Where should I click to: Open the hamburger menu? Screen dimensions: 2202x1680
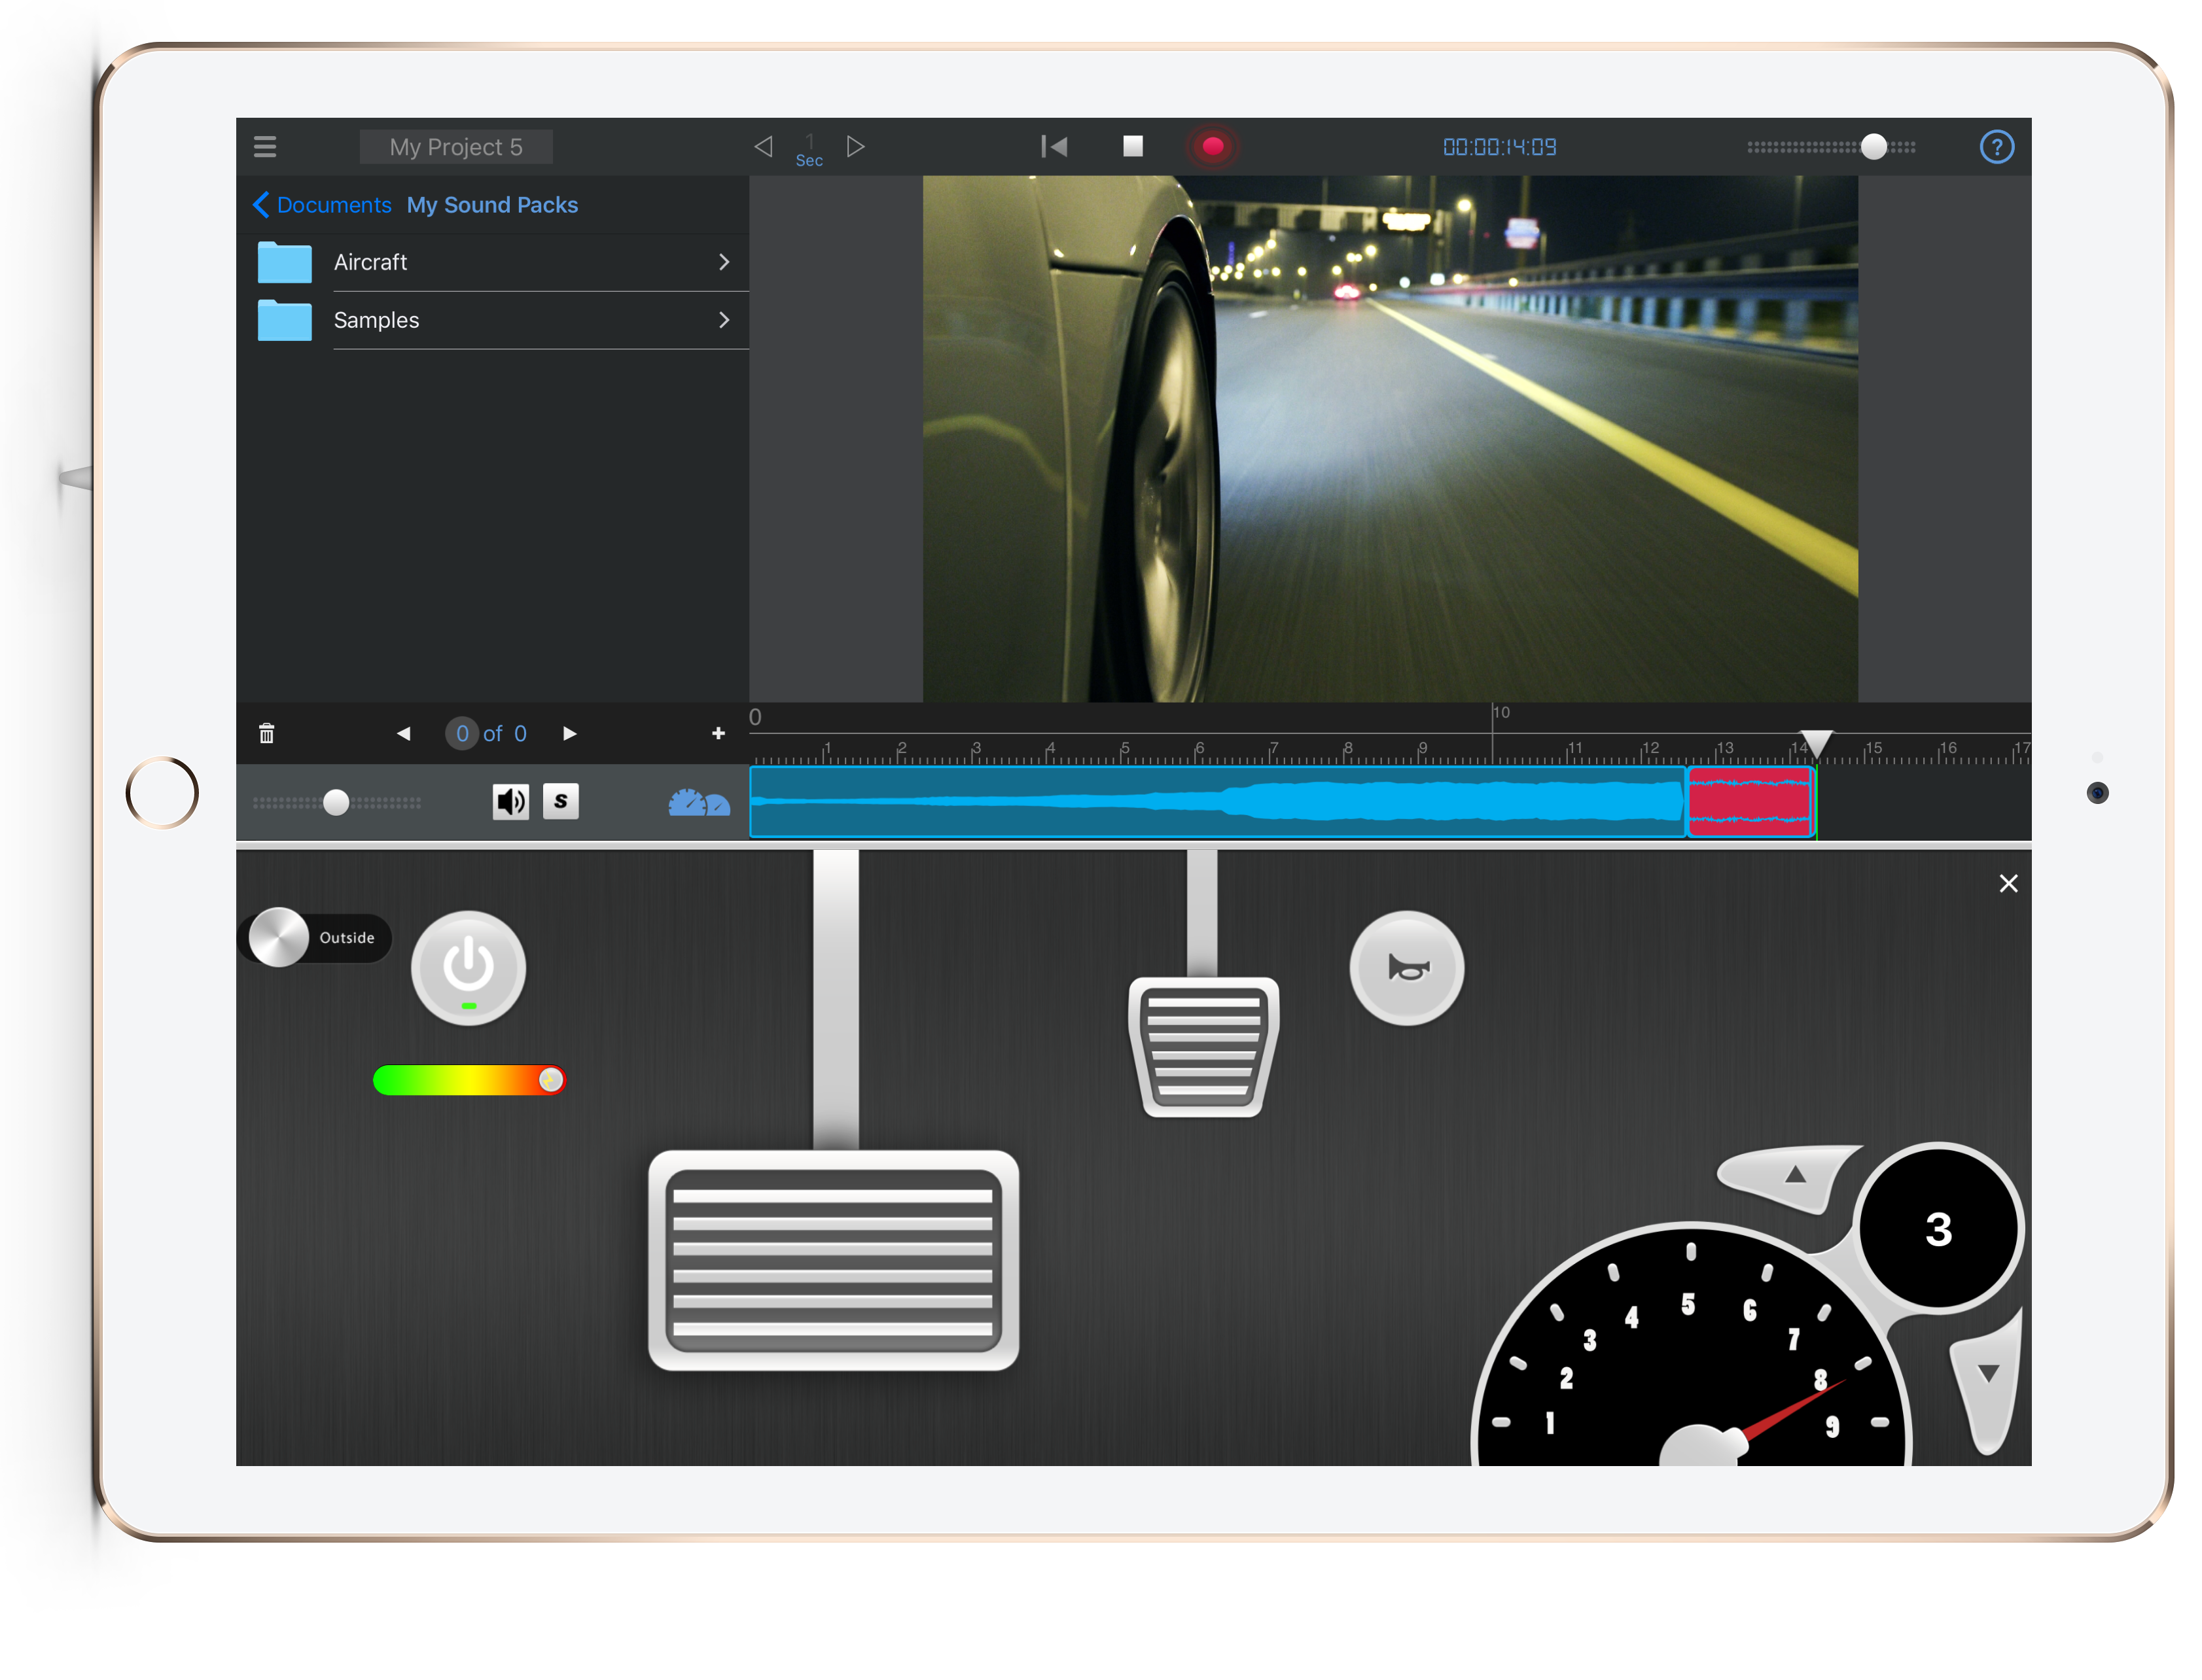click(x=264, y=146)
